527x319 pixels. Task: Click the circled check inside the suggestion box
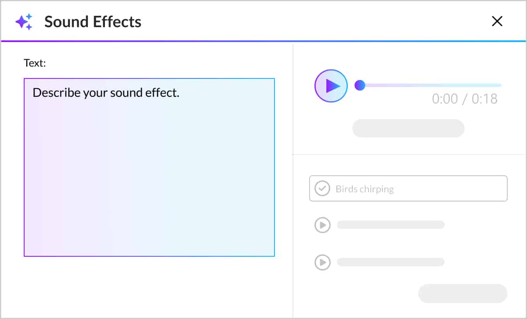323,188
